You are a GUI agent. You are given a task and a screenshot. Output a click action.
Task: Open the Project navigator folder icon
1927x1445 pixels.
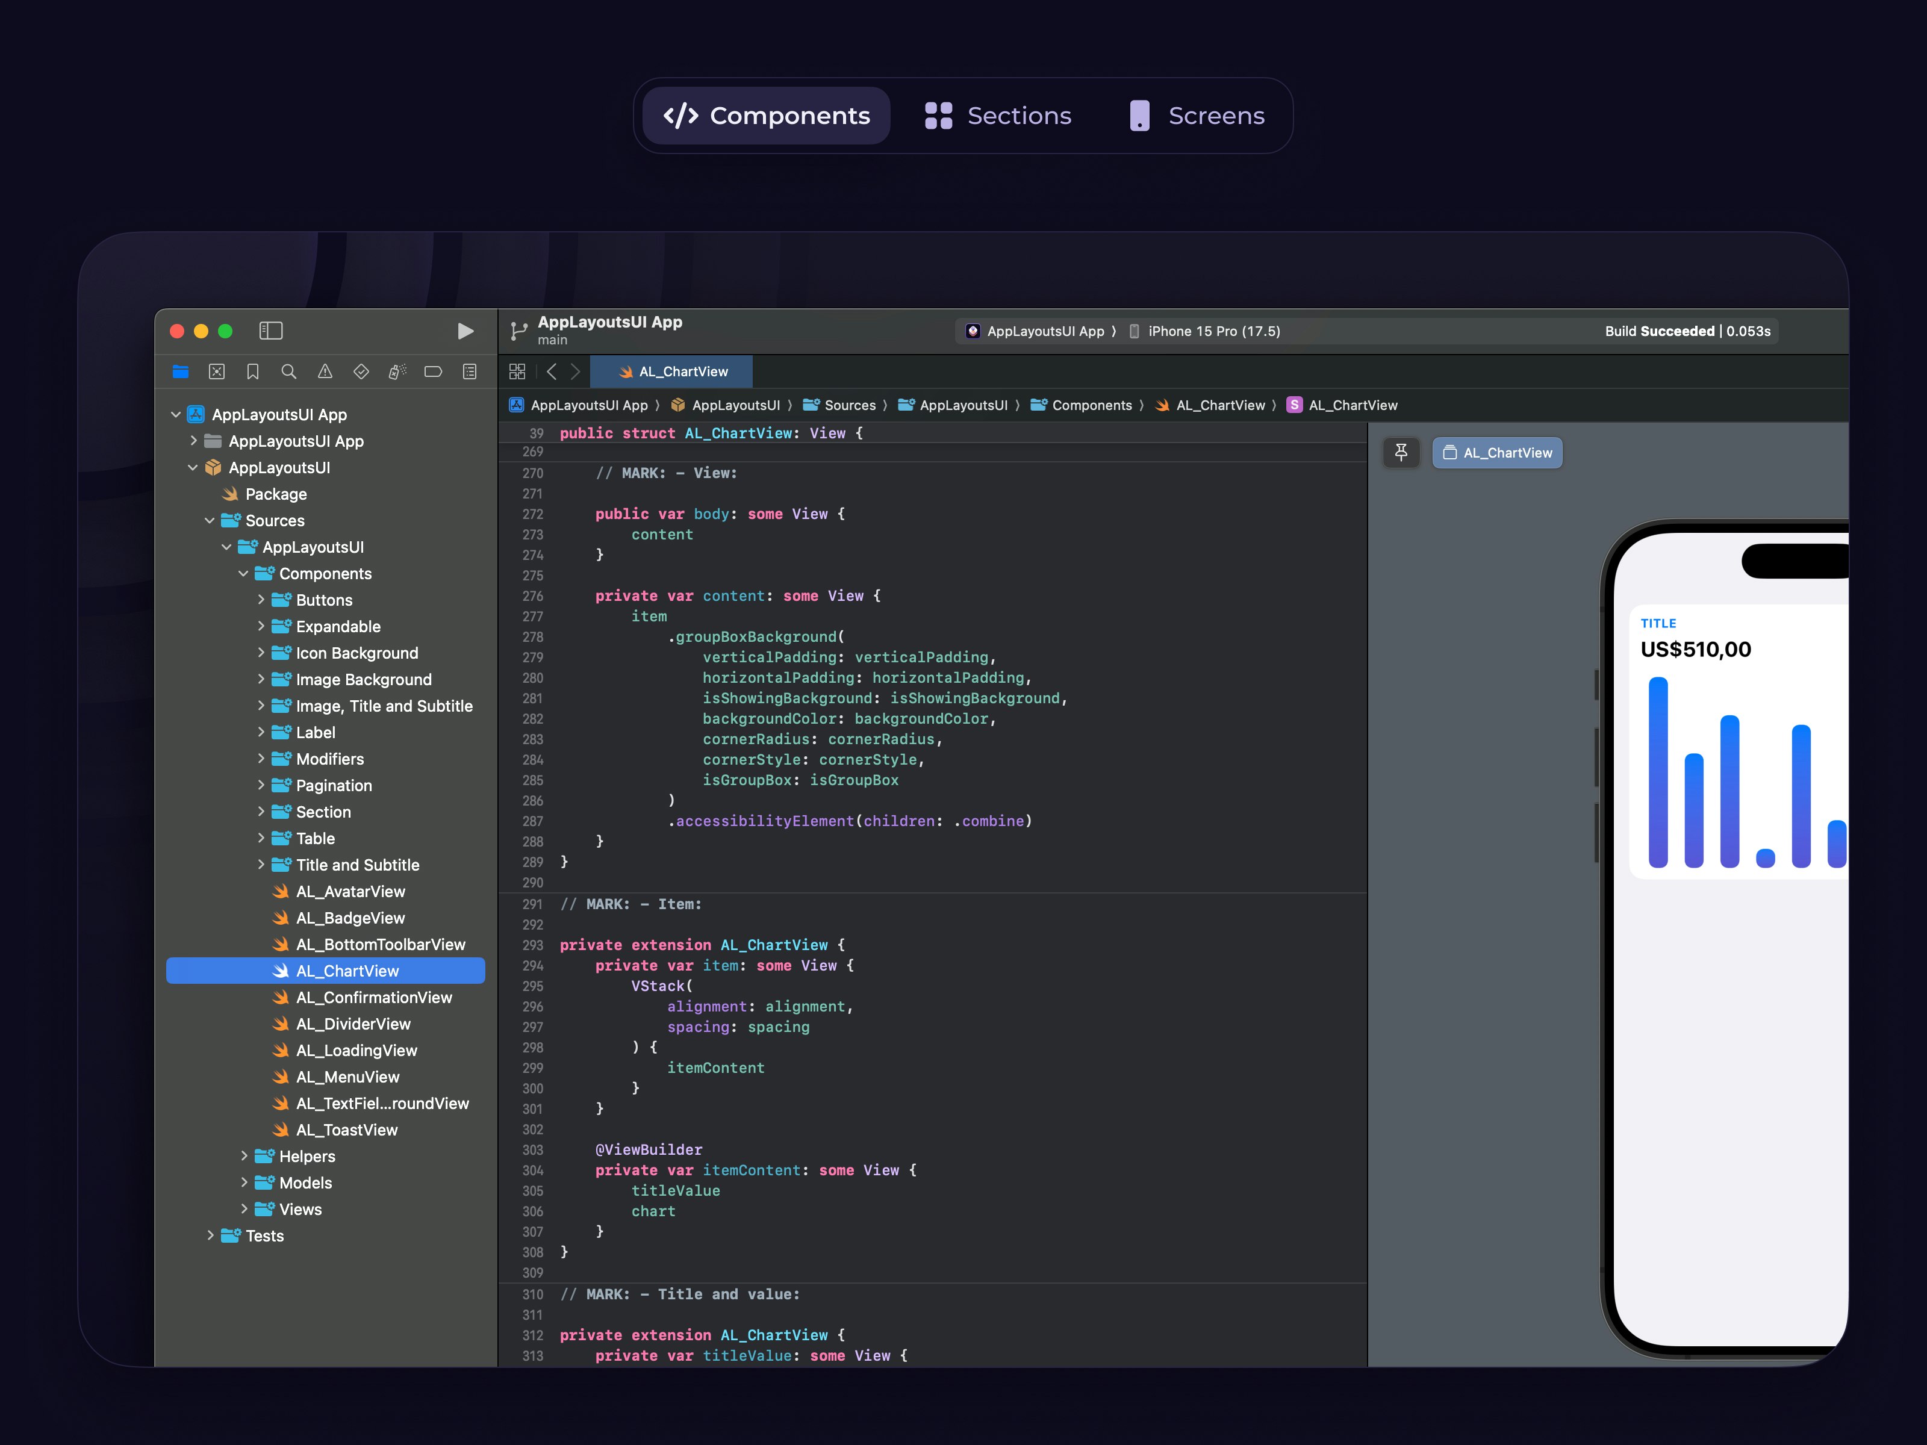pyautogui.click(x=180, y=372)
